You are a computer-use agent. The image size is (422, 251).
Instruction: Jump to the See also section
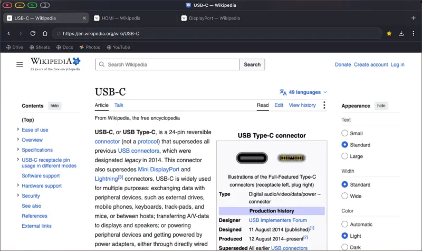tap(32, 206)
